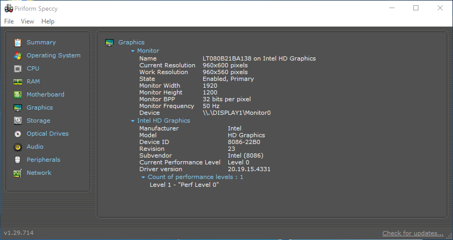Click the Graphics heading monitor icon
The height and width of the screenshot is (240, 453).
click(109, 43)
